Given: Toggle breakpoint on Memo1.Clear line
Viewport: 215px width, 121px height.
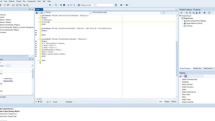Looking at the screenshot, I should click(x=36, y=52).
